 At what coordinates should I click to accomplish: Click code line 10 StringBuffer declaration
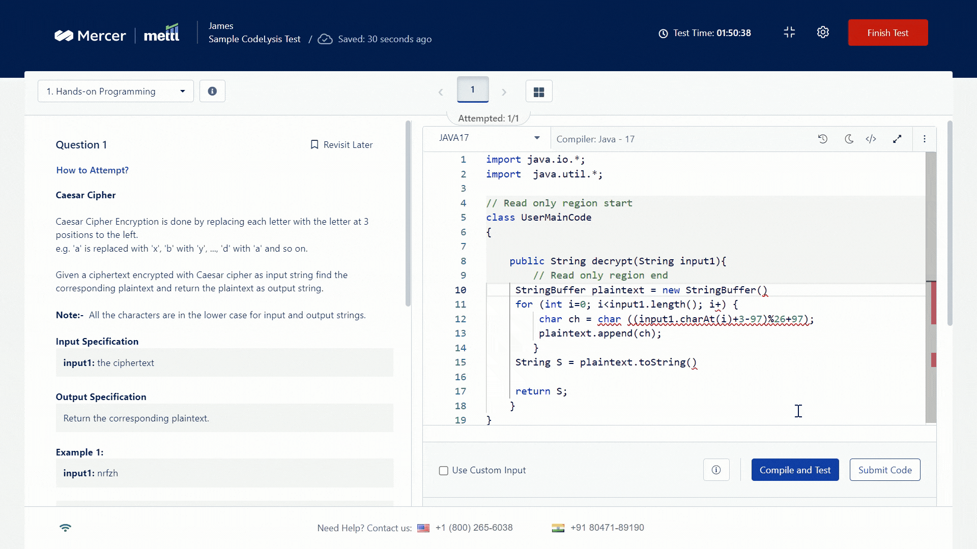tap(641, 290)
